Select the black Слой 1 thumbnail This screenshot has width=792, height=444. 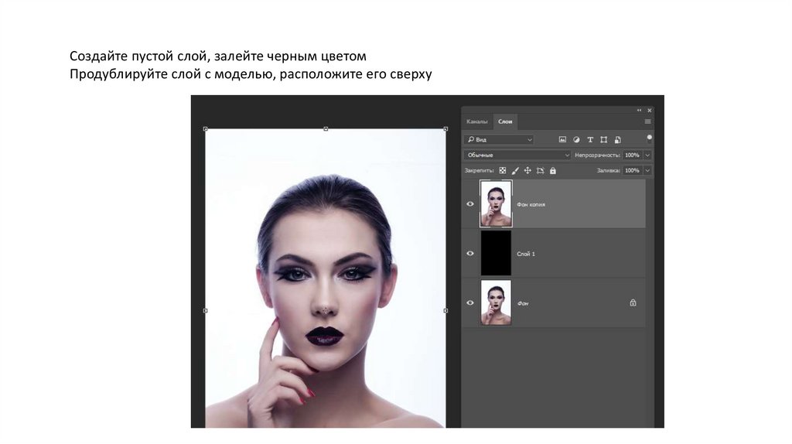pos(496,254)
